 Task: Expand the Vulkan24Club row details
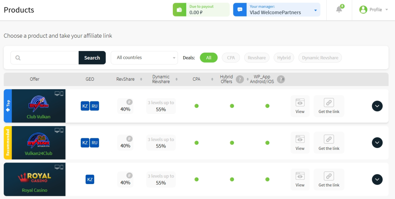(x=377, y=143)
